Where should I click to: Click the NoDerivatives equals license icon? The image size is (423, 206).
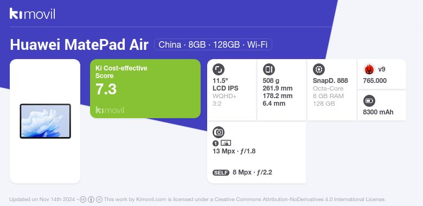point(99,199)
